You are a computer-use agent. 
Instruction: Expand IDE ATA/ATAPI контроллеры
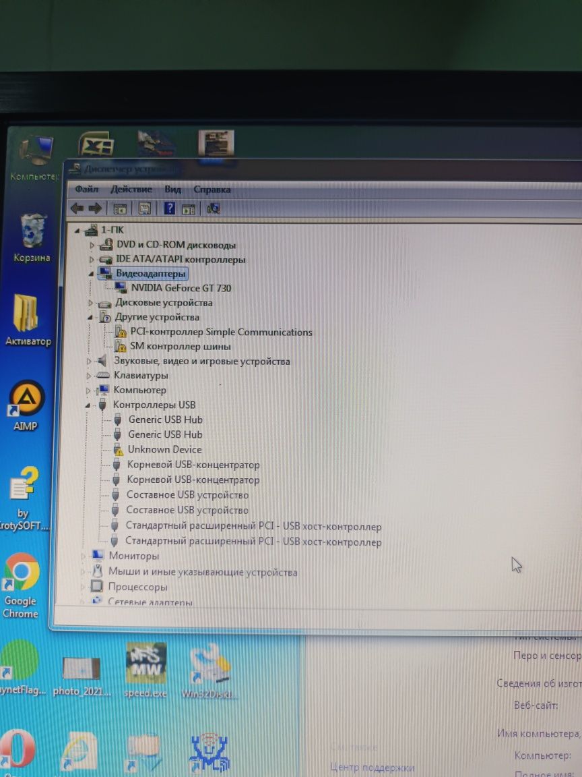click(x=92, y=260)
